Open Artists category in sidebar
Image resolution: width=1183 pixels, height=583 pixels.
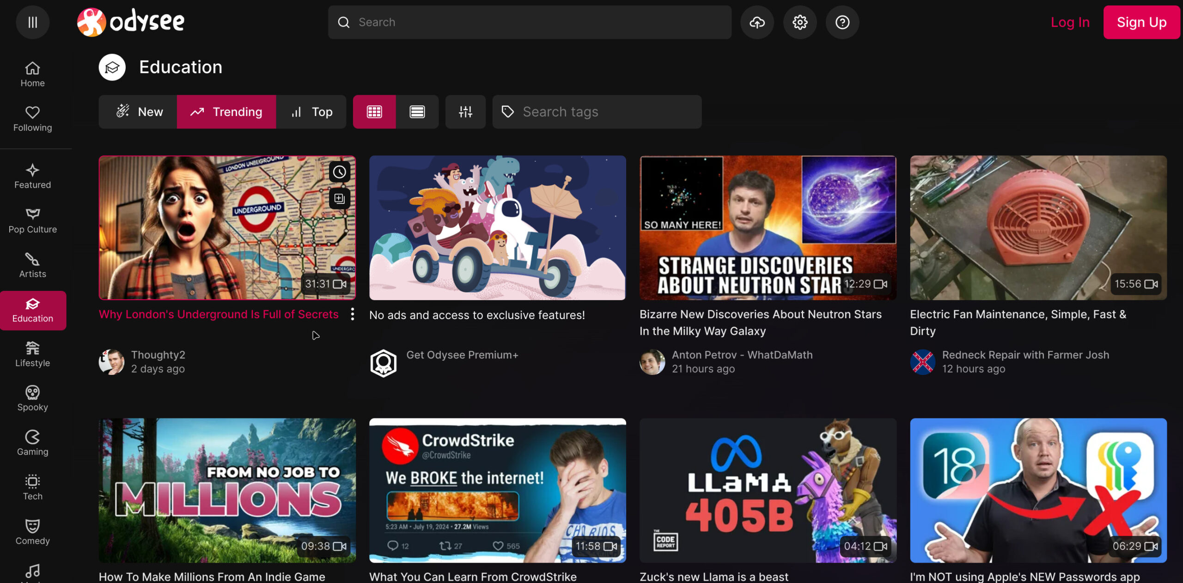point(32,265)
